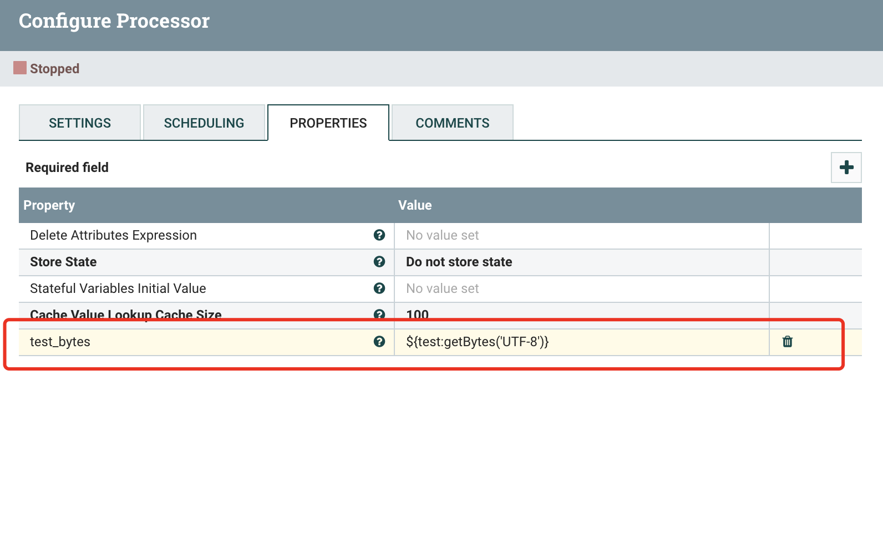
Task: Go to the COMMENTS tab
Action: tap(453, 123)
